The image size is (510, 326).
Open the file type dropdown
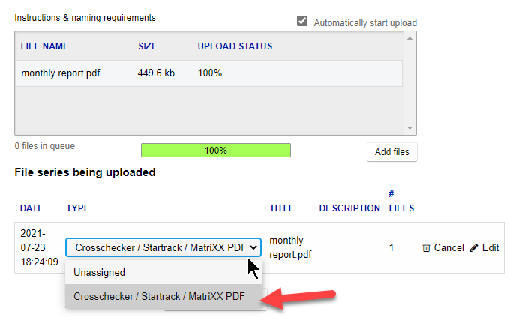tap(163, 247)
